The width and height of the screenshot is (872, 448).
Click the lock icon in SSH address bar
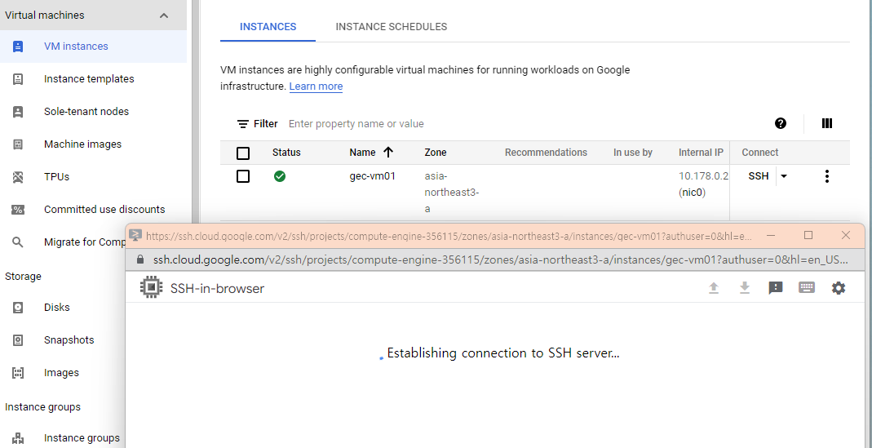click(140, 259)
